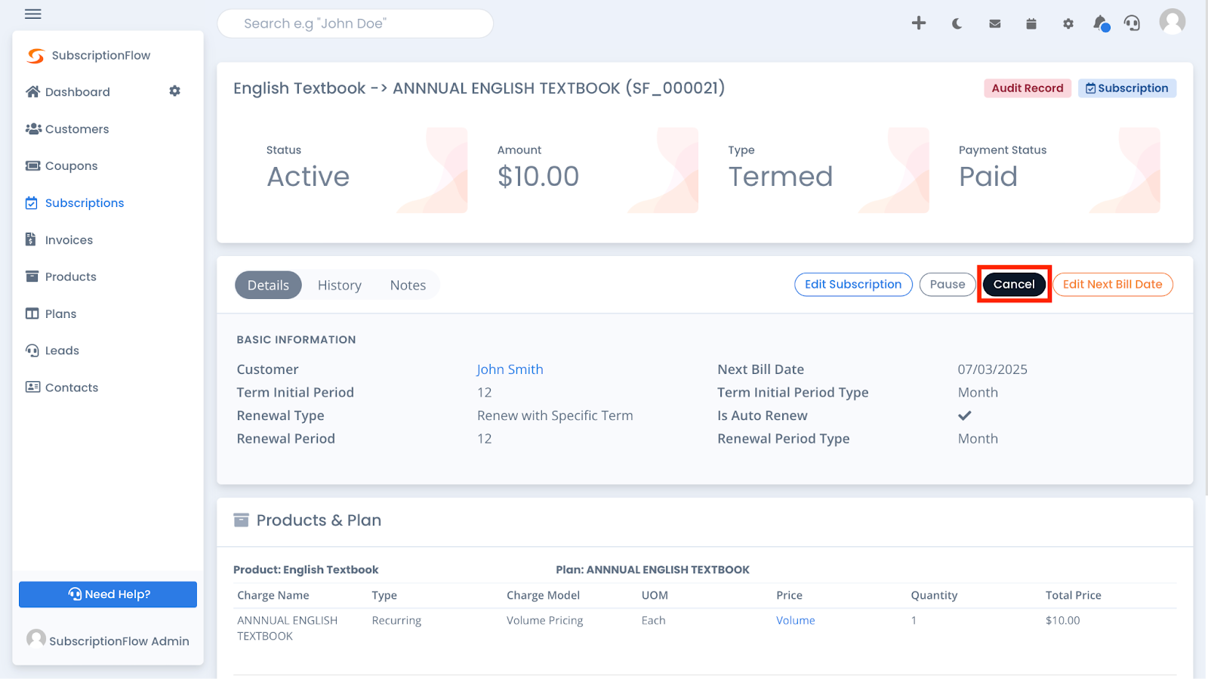Click the Volume price link
The height and width of the screenshot is (679, 1208).
click(796, 621)
